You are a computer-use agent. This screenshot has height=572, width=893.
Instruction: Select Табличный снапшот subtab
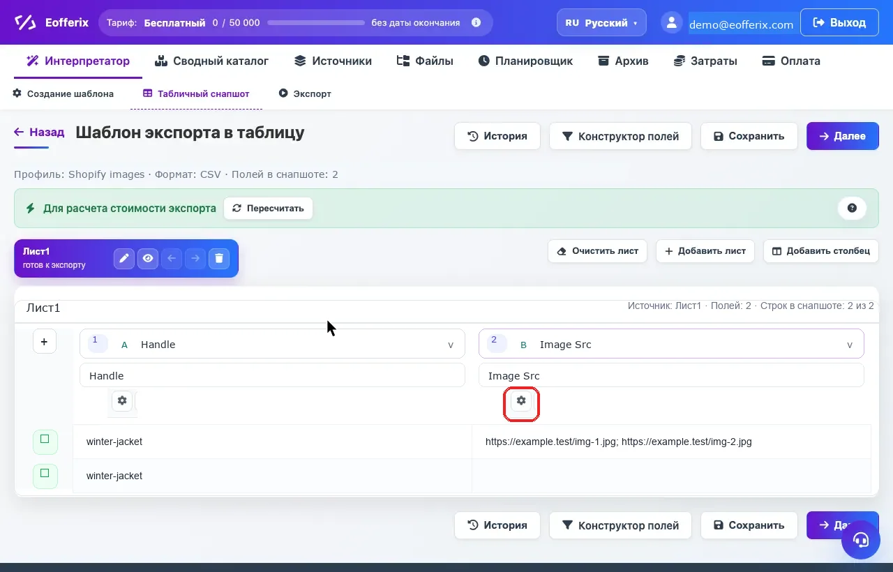(x=196, y=93)
